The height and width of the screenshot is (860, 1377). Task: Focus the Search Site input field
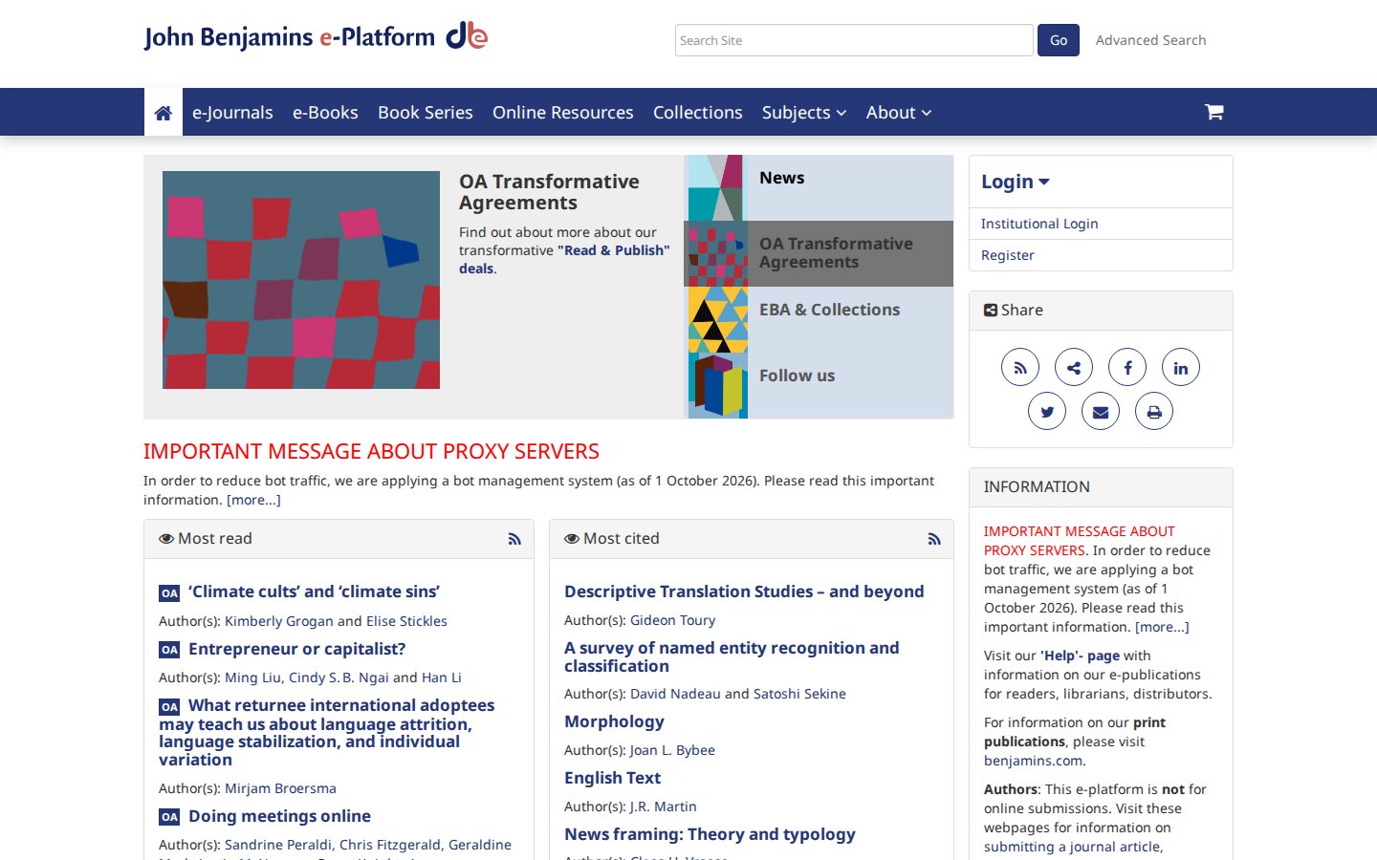click(x=854, y=40)
